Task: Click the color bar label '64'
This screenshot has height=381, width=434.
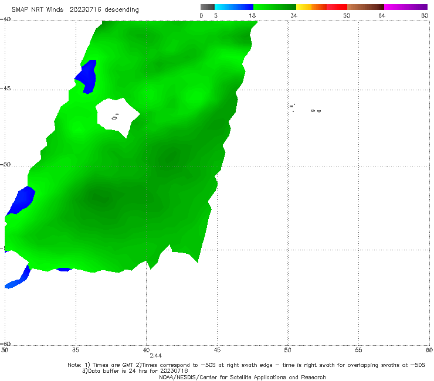Action: pos(382,16)
